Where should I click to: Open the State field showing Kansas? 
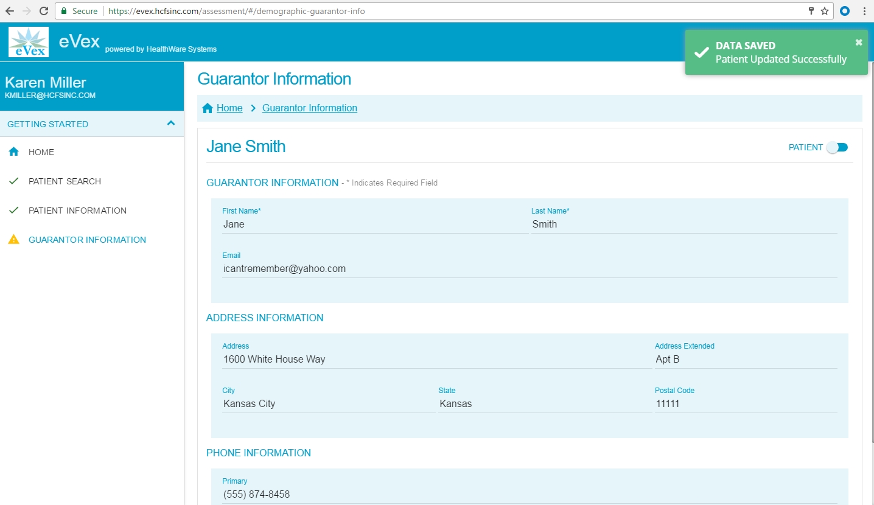[x=544, y=403]
